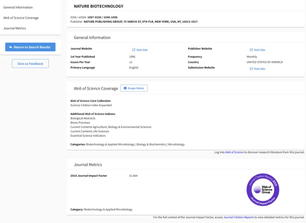Click the ISSN value 1087-0156 / 1546-1696

click(102, 17)
